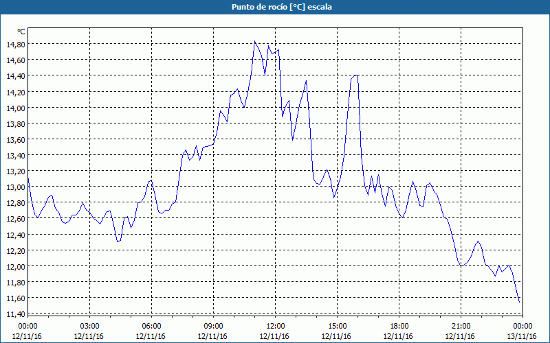Click the 12/11/16 date under 21:00

[x=460, y=336]
